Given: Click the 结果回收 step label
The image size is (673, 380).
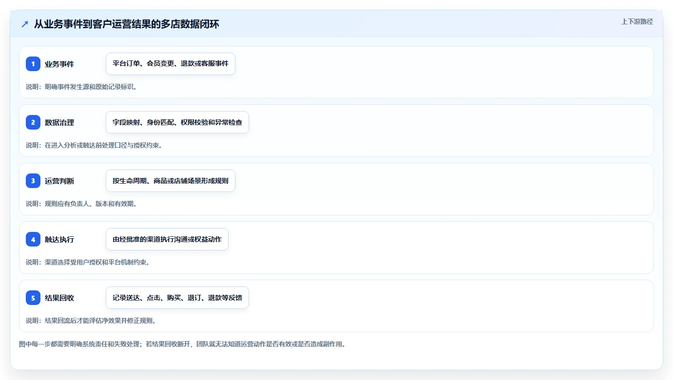Looking at the screenshot, I should click(x=59, y=298).
